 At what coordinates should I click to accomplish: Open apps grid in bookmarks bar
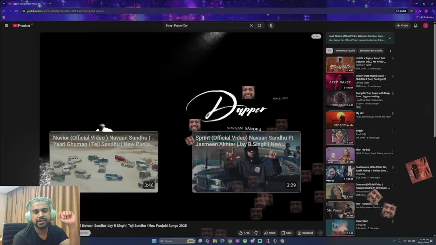pos(4,17)
